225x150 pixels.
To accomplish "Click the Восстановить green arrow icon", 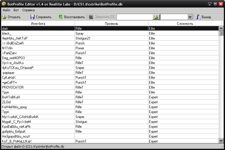I will click(x=61, y=17).
